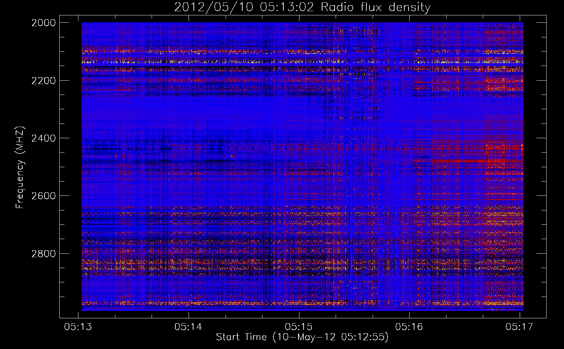Click the 05:17 time axis label
The image size is (564, 349).
519,327
